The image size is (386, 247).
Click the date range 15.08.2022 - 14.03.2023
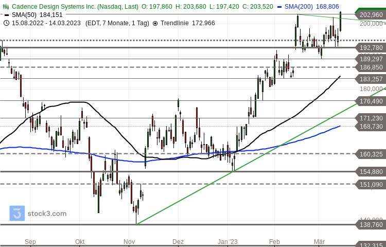(46, 23)
